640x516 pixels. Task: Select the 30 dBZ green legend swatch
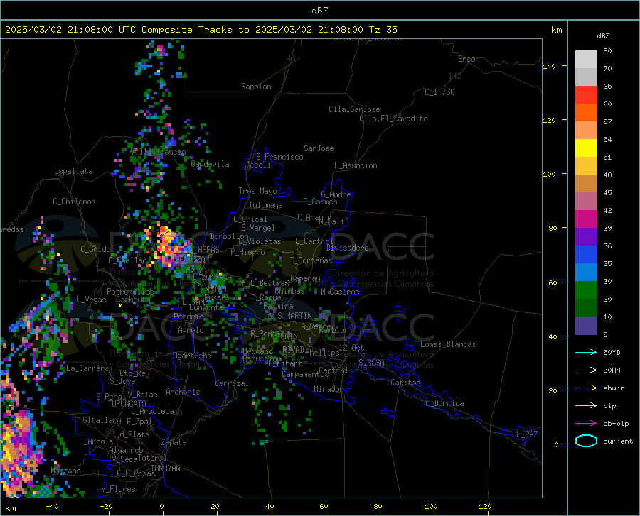586,290
